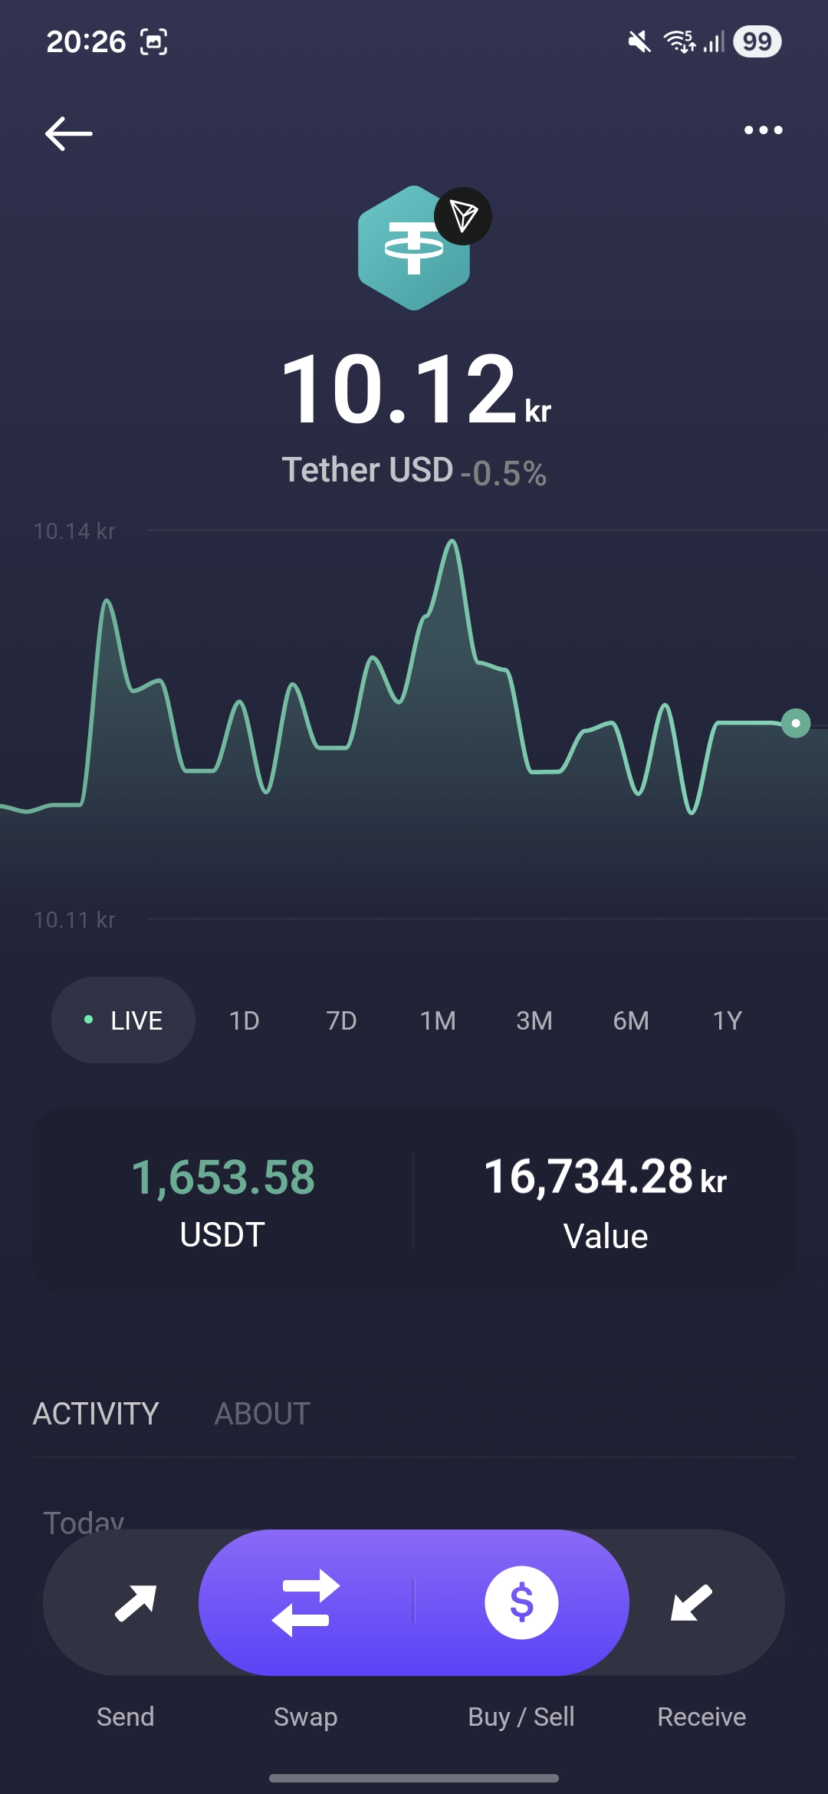Tap the Buy / Sell dollar icon
Image resolution: width=828 pixels, height=1794 pixels.
521,1602
